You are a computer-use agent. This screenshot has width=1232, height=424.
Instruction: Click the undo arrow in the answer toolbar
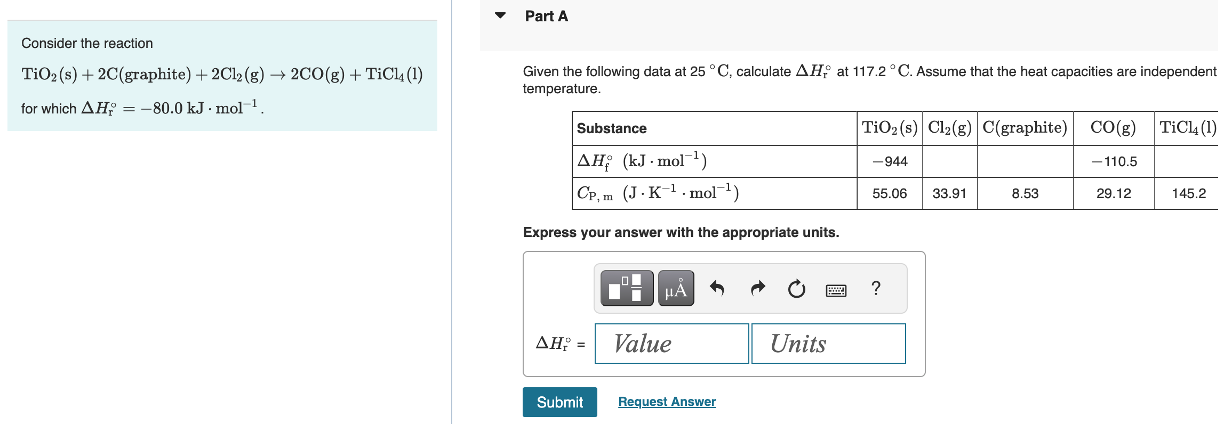[717, 288]
